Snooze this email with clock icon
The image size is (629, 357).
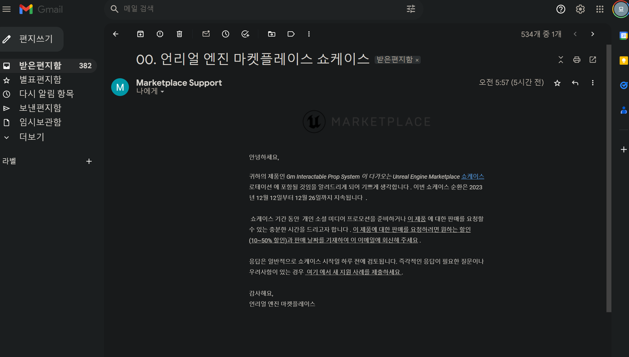(x=226, y=34)
